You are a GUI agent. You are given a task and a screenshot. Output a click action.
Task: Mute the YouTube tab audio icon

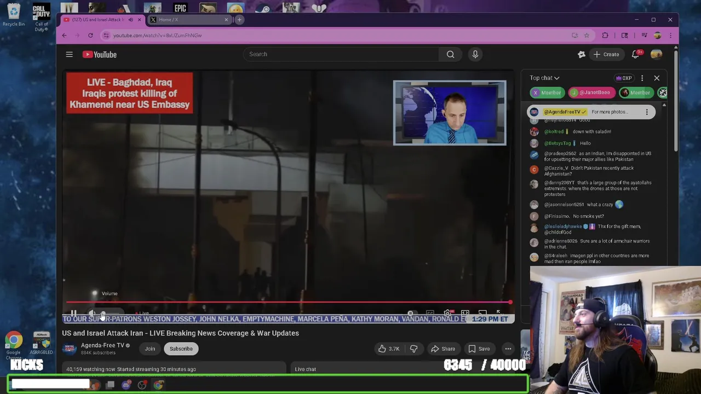pos(130,20)
